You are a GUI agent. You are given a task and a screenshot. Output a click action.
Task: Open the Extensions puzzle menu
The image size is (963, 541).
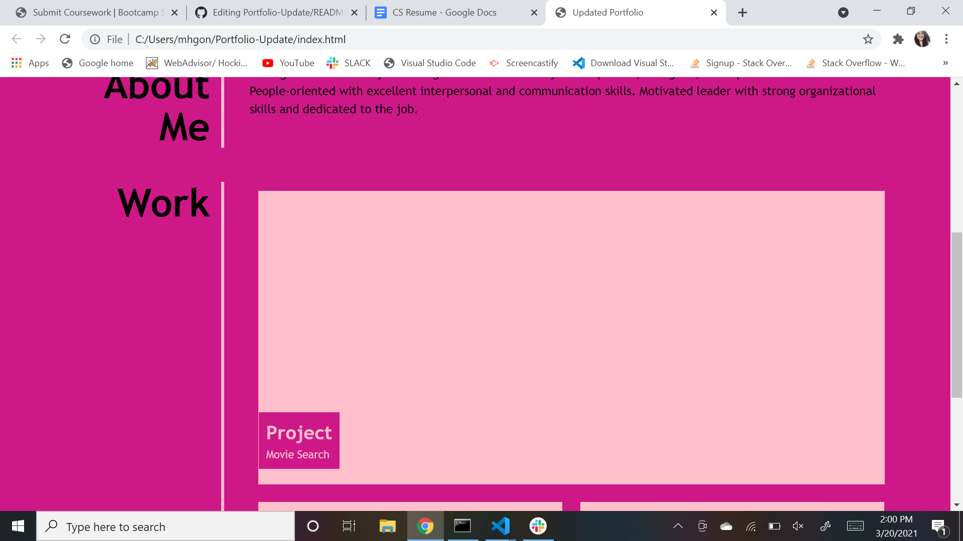(898, 39)
